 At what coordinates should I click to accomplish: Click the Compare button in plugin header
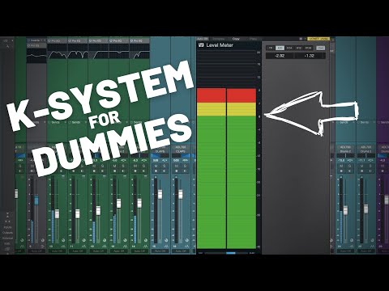[219, 39]
